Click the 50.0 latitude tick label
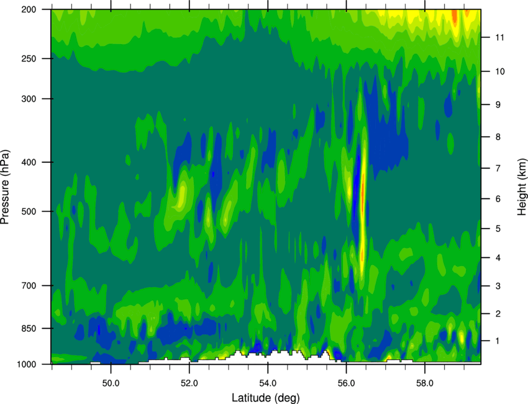Screen dimensions: 528x404 pyautogui.click(x=111, y=383)
